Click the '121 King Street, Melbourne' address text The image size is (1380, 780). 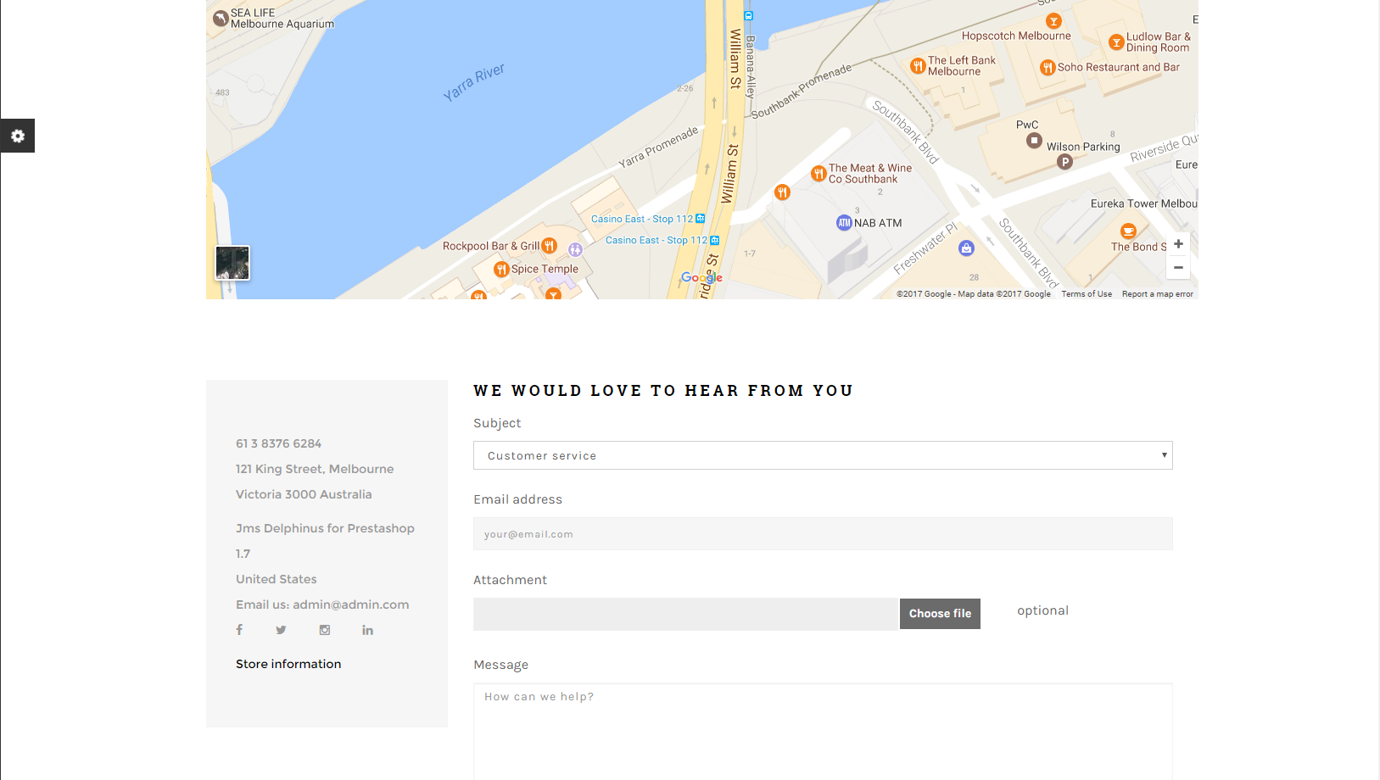(x=315, y=469)
